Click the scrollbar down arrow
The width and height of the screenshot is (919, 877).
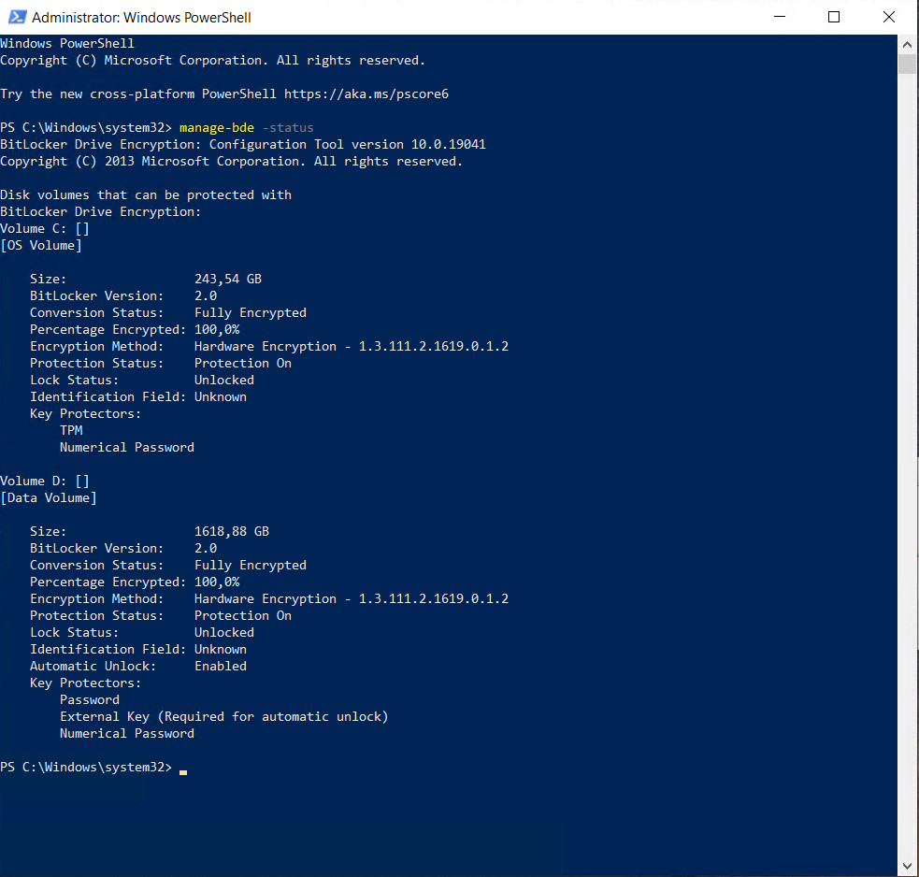(907, 866)
